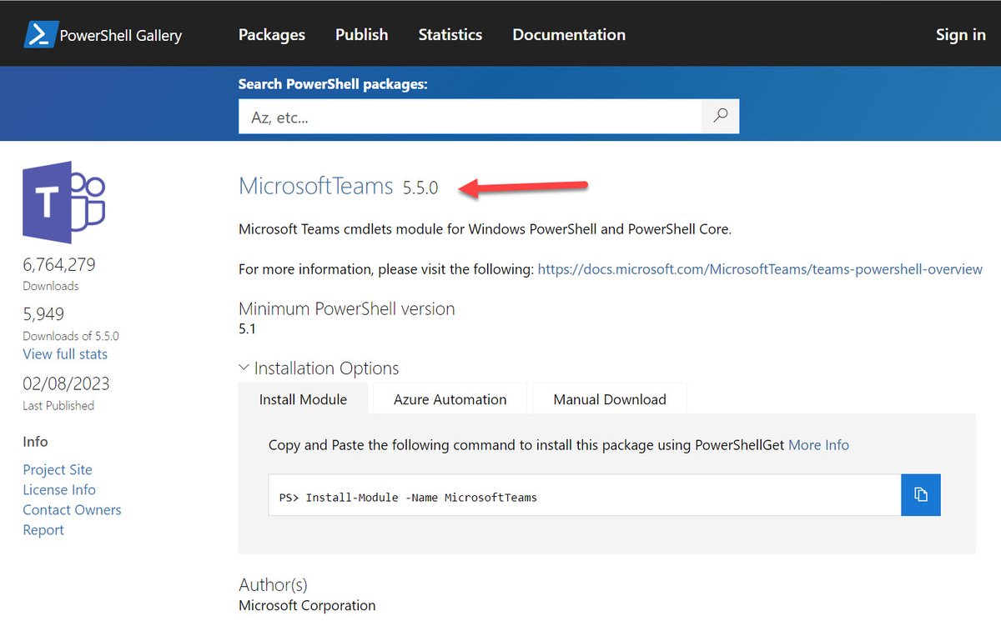Open the License Info page
This screenshot has height=621, width=1001.
pos(58,489)
